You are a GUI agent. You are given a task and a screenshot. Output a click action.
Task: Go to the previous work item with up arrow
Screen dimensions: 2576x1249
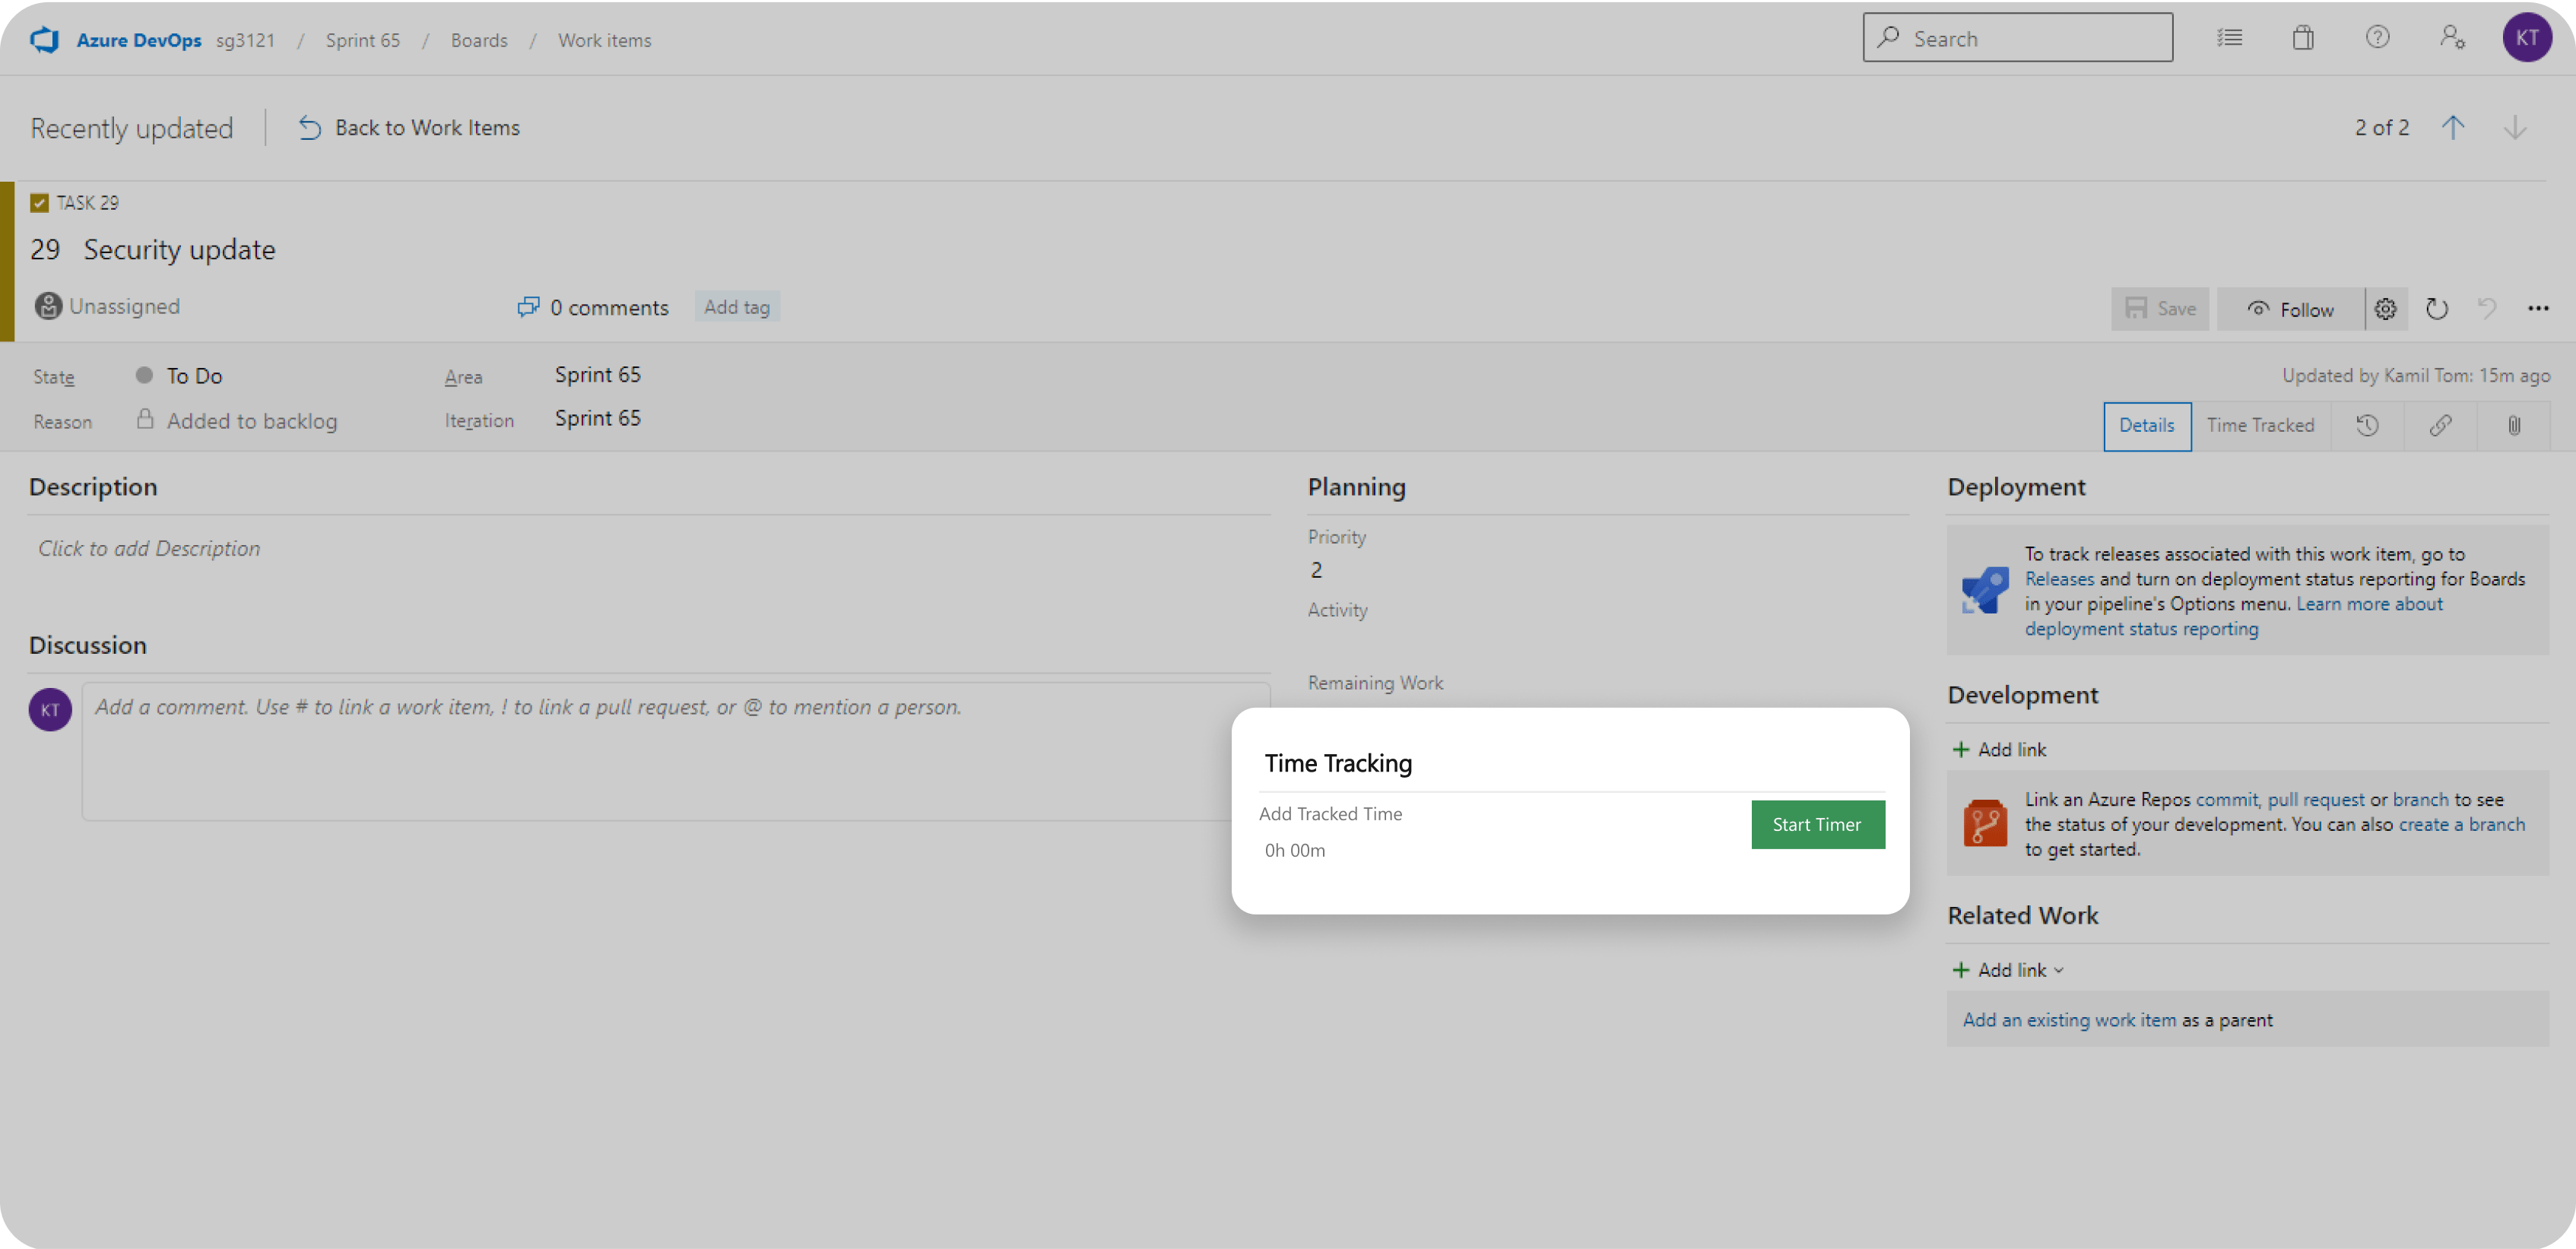[x=2452, y=128]
